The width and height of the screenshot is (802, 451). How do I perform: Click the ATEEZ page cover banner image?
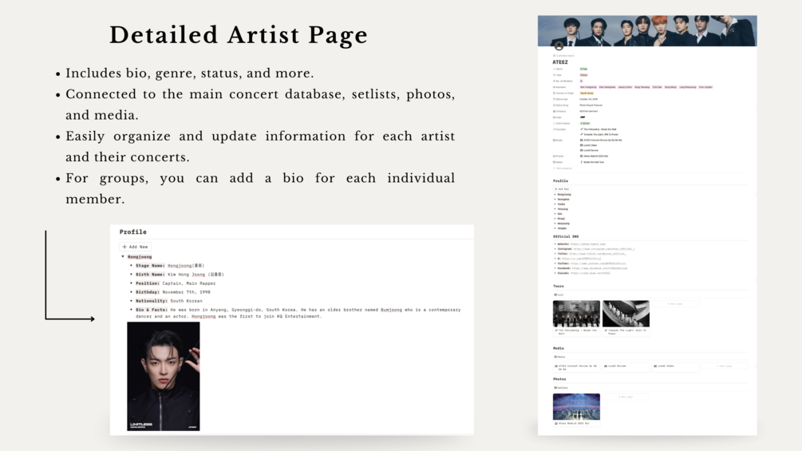(x=647, y=30)
